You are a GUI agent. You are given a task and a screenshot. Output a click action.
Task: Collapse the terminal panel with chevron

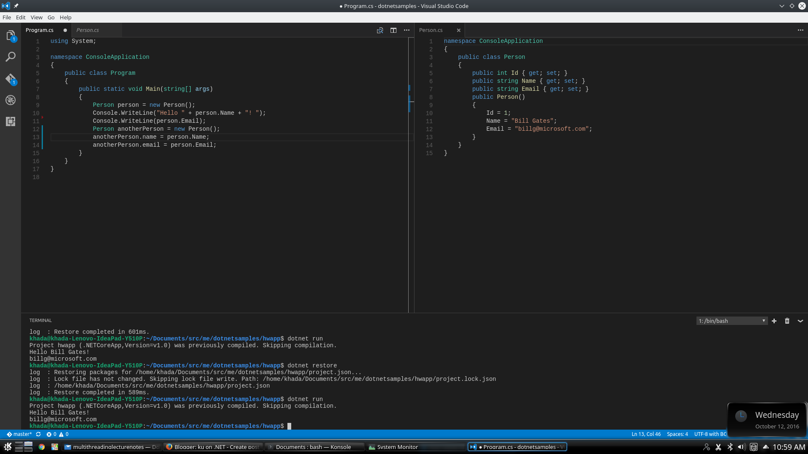tap(800, 321)
